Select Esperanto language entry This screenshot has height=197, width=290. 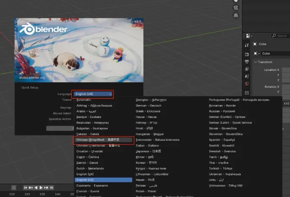pos(103,185)
